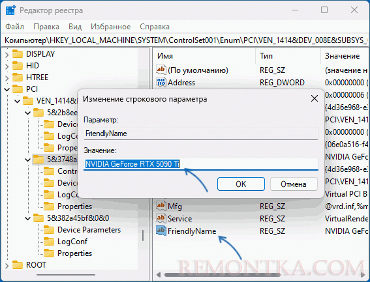Click the VirtualRende value of Service
This screenshot has height=282, width=370.
(x=346, y=219)
